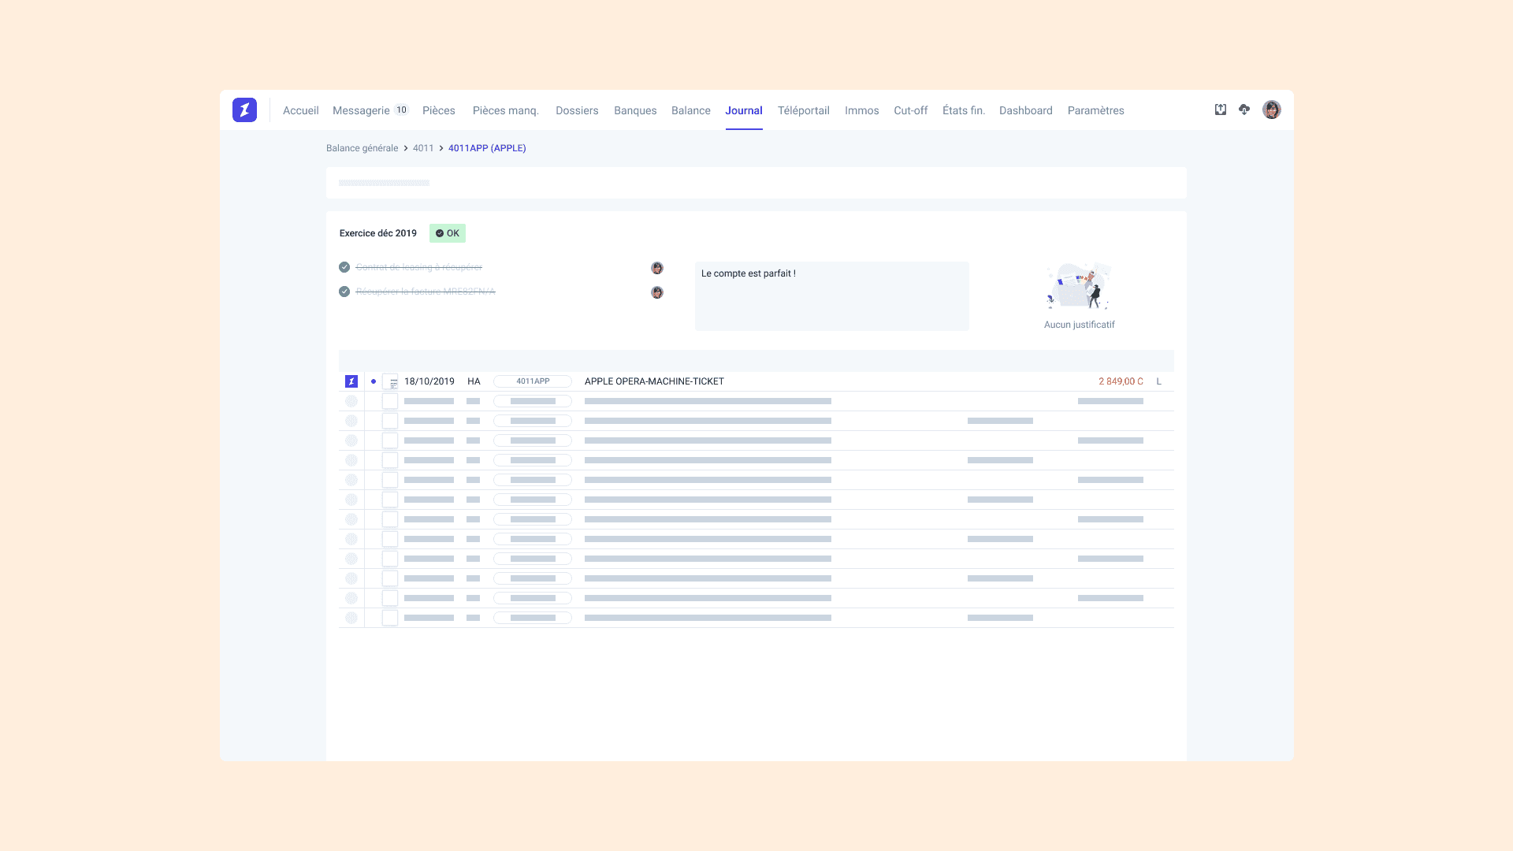Click the upload tray icon in the header
This screenshot has height=851, width=1513.
[x=1220, y=110]
